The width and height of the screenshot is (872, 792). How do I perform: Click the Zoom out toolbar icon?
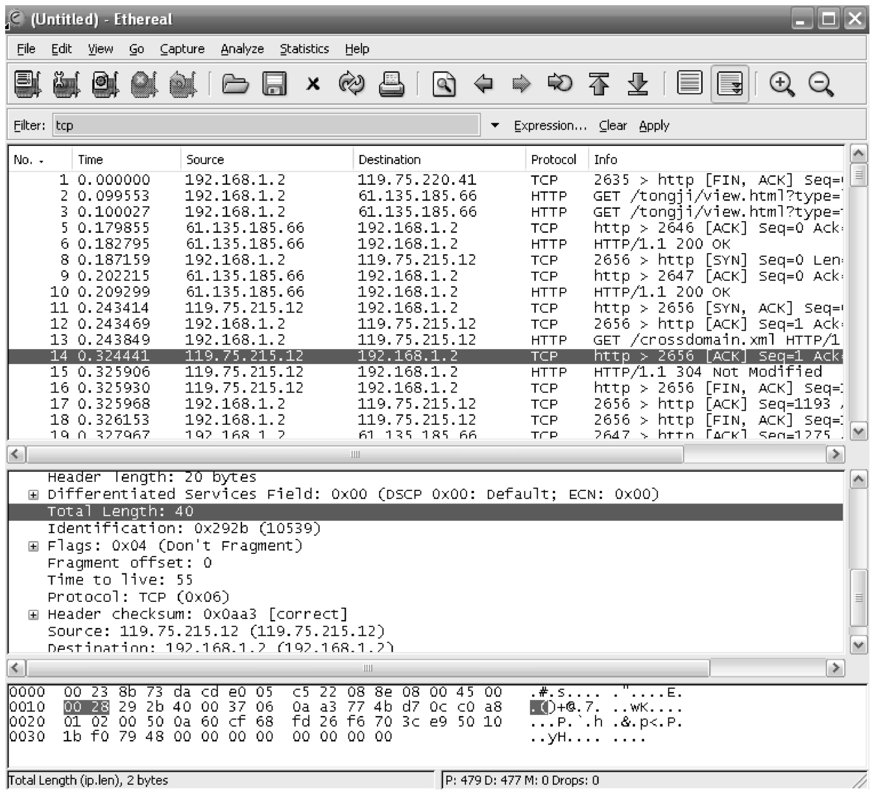(x=820, y=84)
